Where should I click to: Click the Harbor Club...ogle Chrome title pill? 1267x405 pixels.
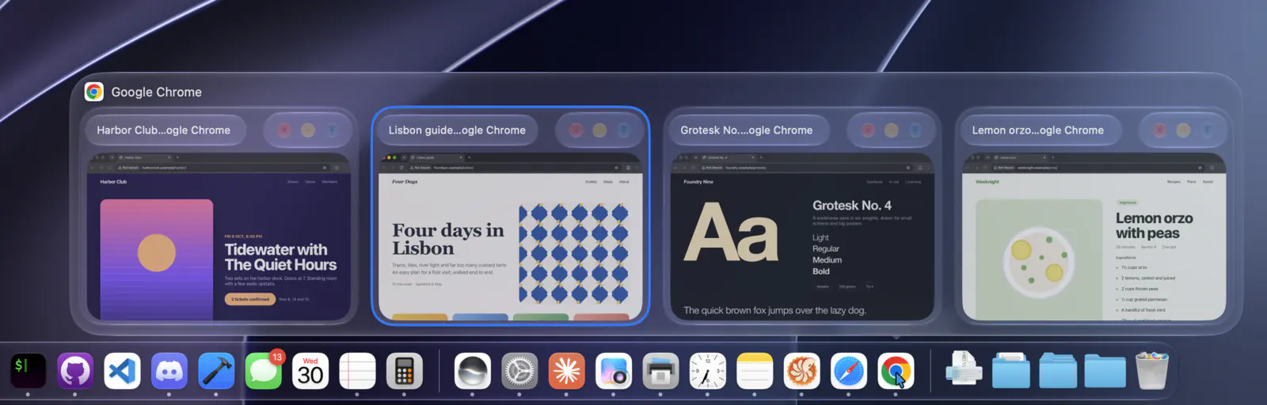164,130
